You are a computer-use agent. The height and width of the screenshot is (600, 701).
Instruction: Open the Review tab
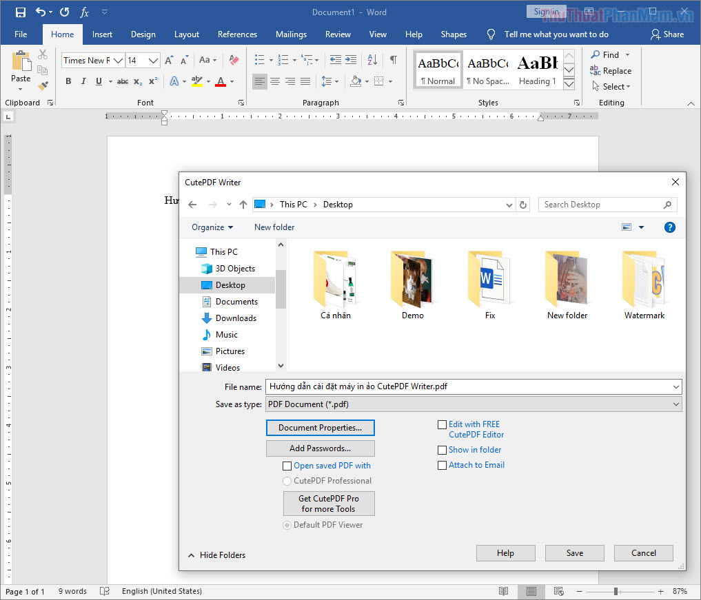click(338, 34)
